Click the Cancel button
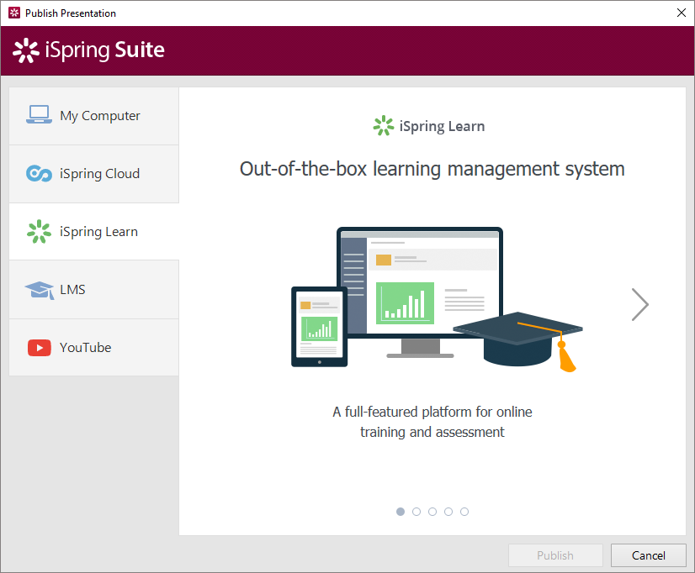 click(648, 555)
